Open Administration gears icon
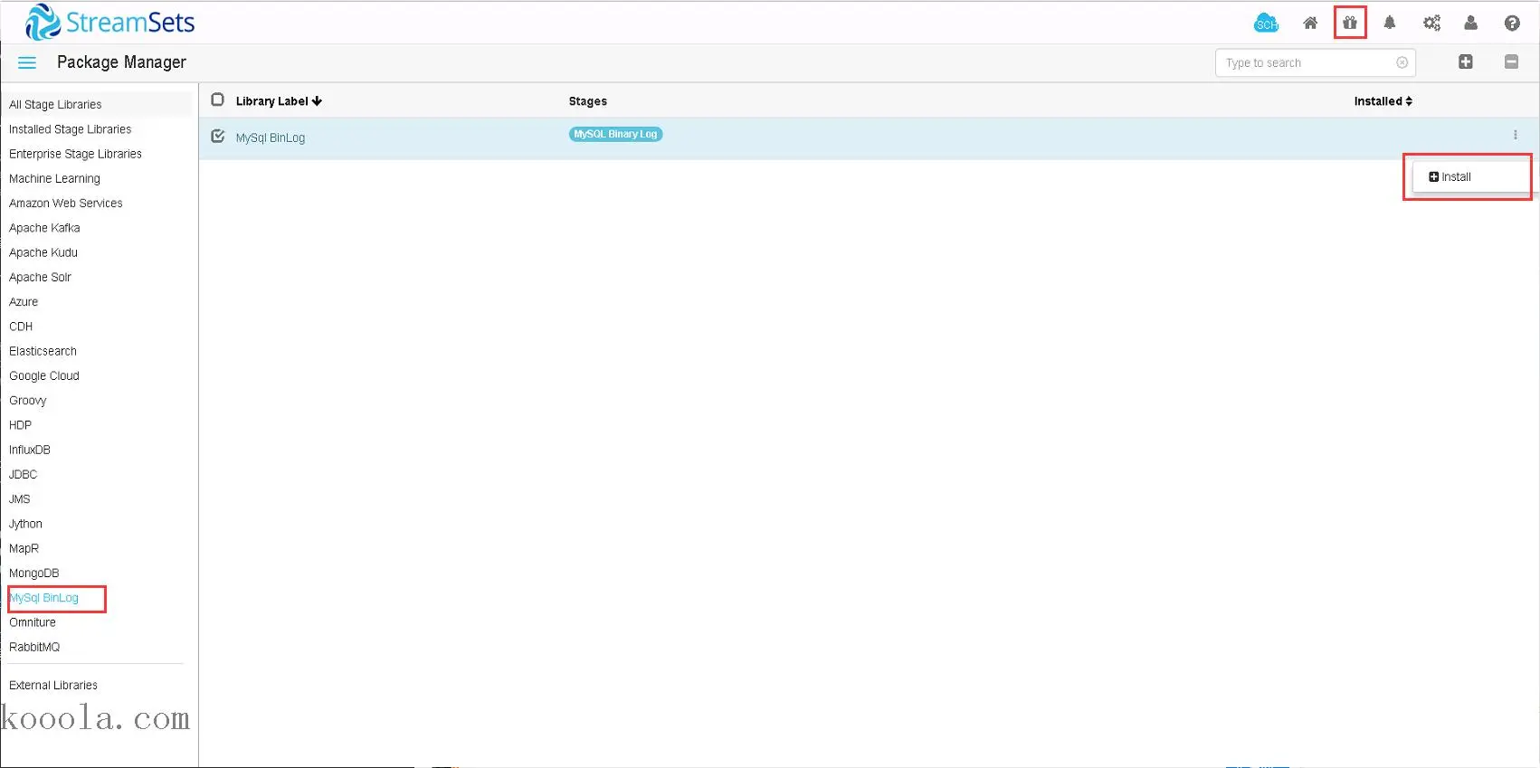This screenshot has height=768, width=1540. click(1431, 23)
